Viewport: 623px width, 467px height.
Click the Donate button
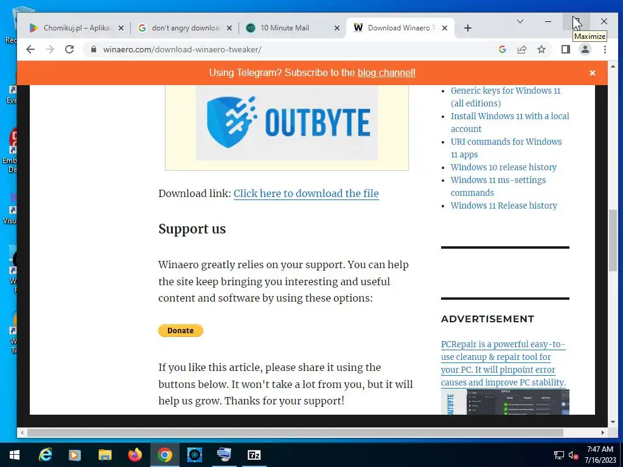180,330
